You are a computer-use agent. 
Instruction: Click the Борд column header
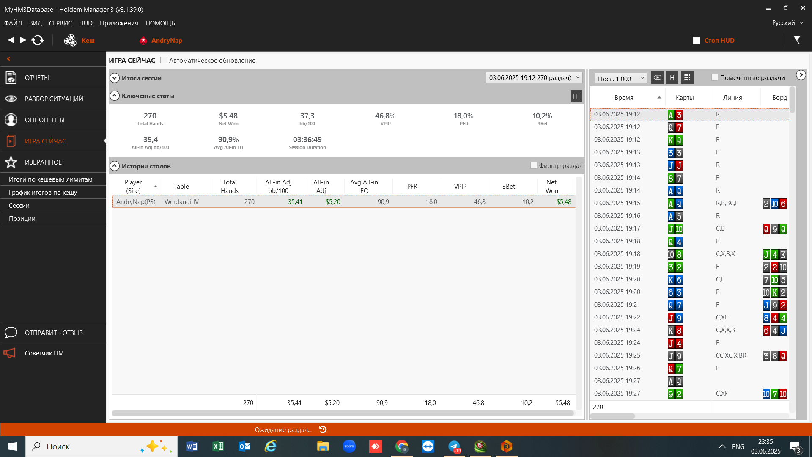[779, 97]
